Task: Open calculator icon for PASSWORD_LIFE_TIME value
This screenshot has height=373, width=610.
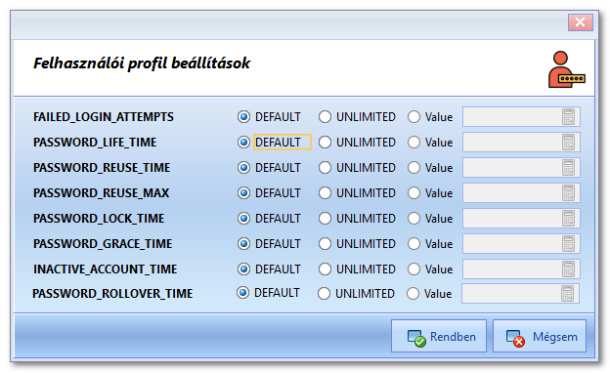Action: tap(568, 142)
